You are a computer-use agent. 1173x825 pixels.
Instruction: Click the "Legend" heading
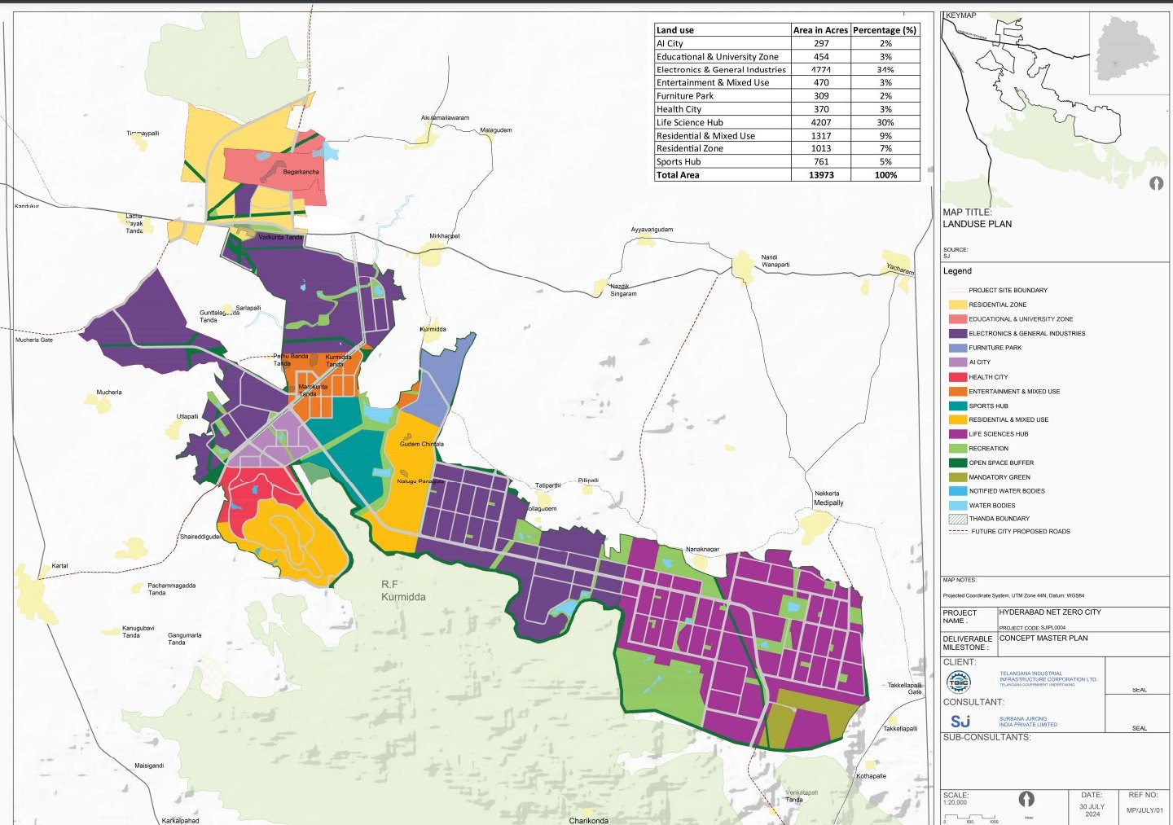pos(957,271)
